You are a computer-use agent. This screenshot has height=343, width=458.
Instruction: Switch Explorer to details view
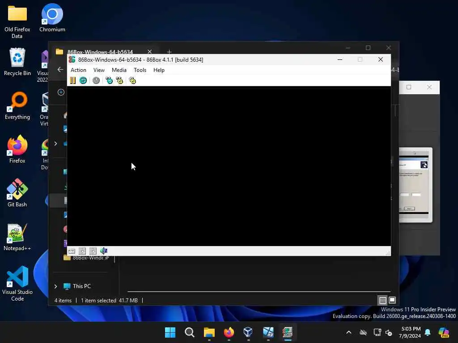tap(383, 300)
